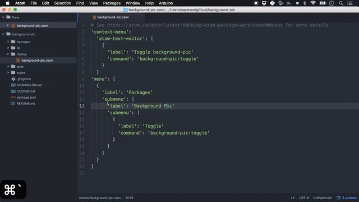
Task: Open Notification Center list icon
Action: point(350,3)
